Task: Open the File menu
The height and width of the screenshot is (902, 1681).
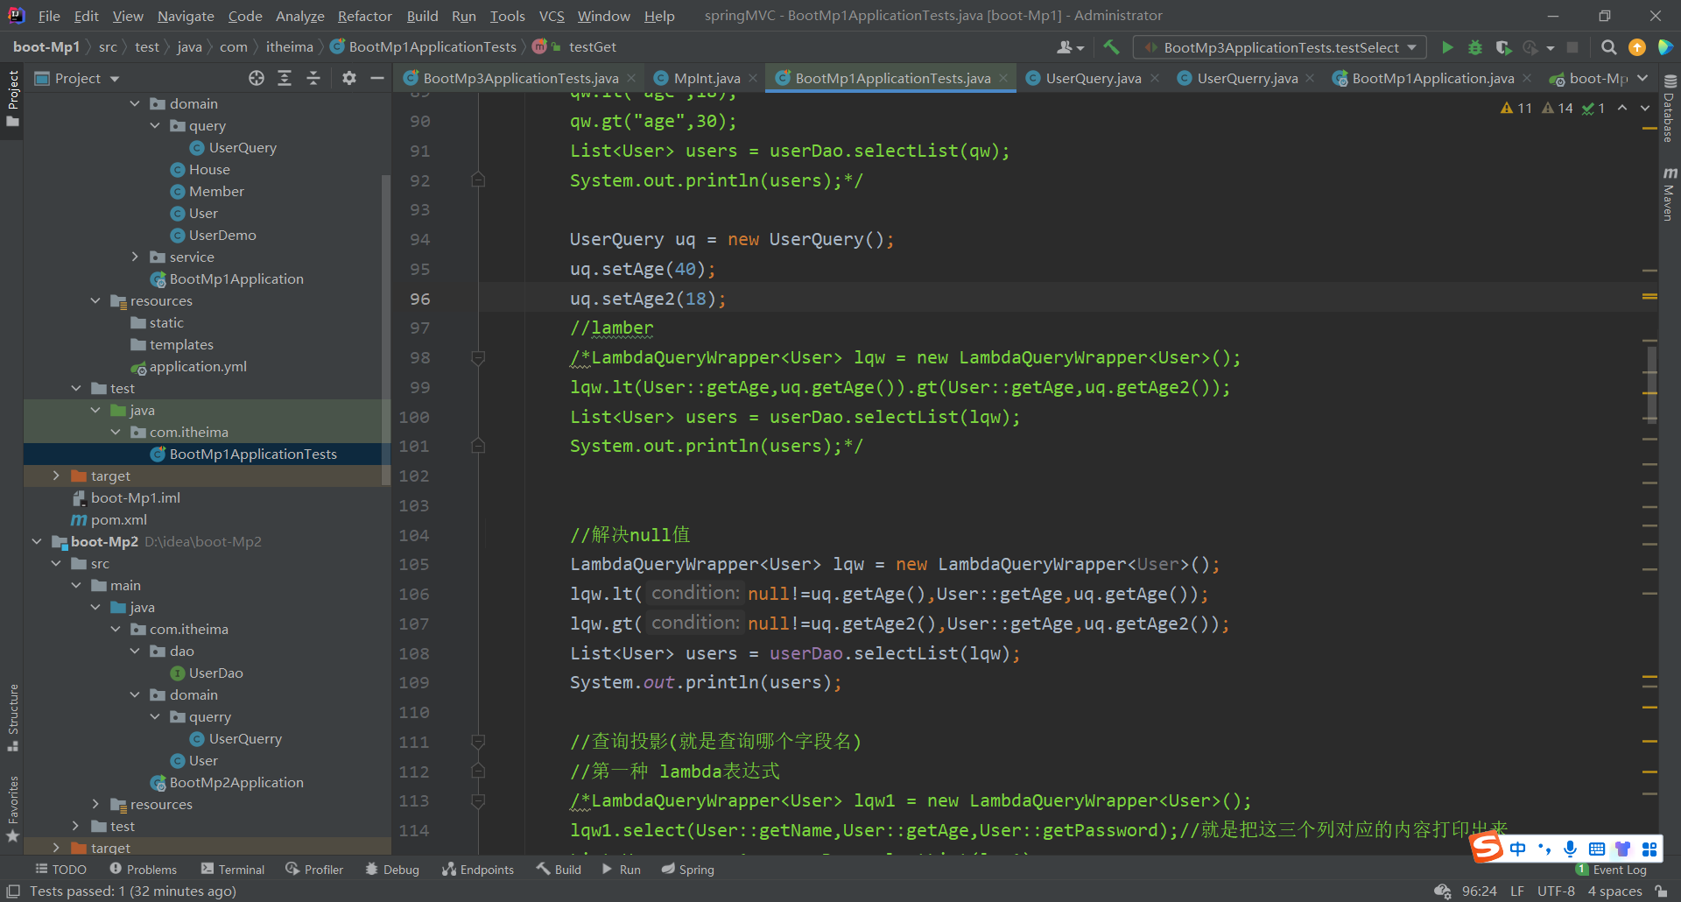Action: 49,16
